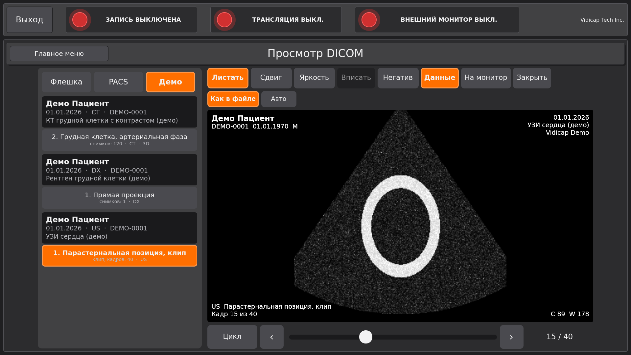Click the Кадр 15 из 40 overlay text
The width and height of the screenshot is (631, 355).
click(234, 314)
